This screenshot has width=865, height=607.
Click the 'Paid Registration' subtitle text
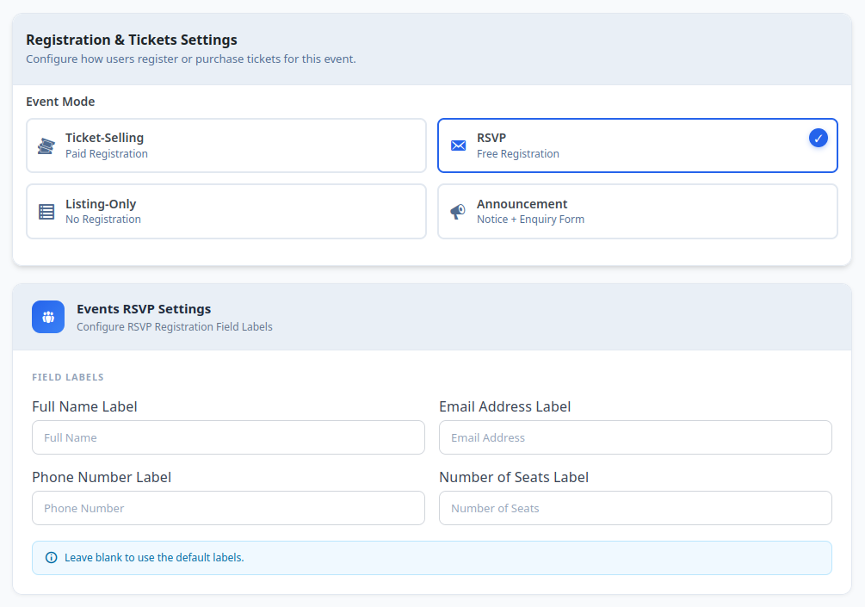pos(107,154)
